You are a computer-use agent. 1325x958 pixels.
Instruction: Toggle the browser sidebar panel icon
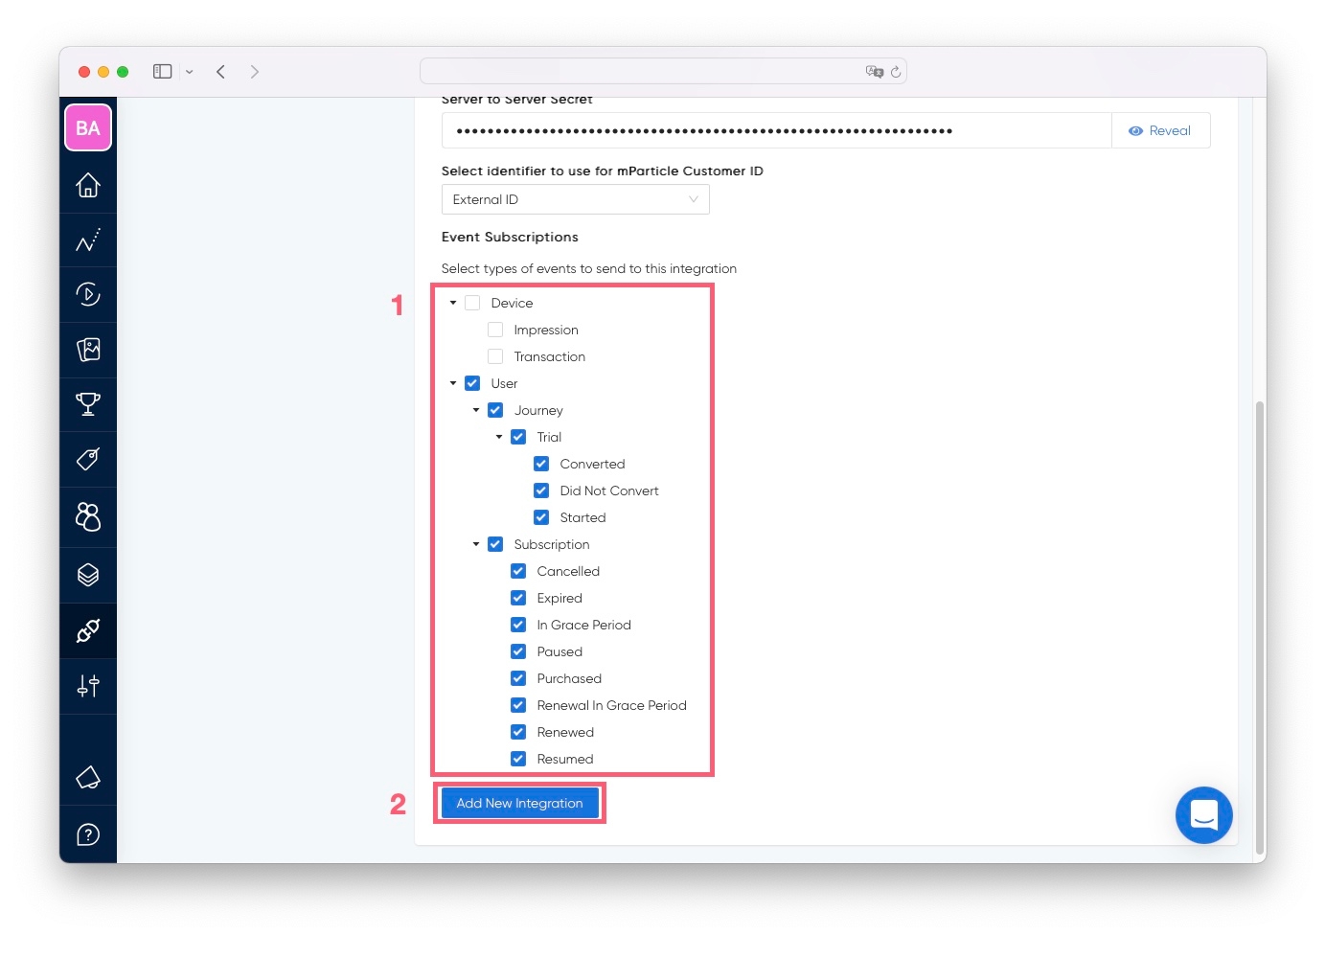tap(163, 72)
